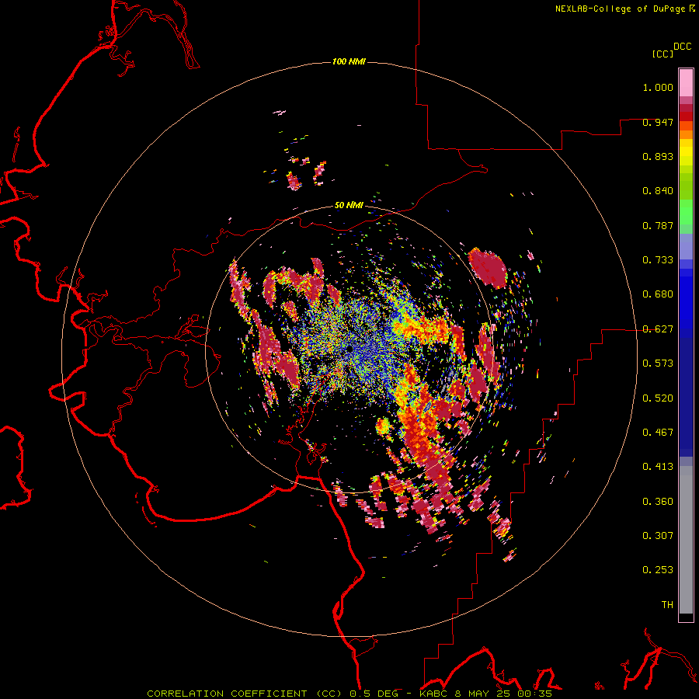Click the 100 NMI range ring label
The height and width of the screenshot is (699, 699).
coord(349,61)
